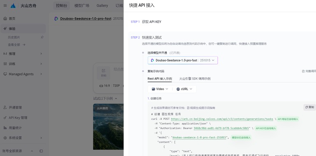Click the Volcano Ark logo
Image resolution: width=316 pixels, height=156 pixels.
point(13,6)
